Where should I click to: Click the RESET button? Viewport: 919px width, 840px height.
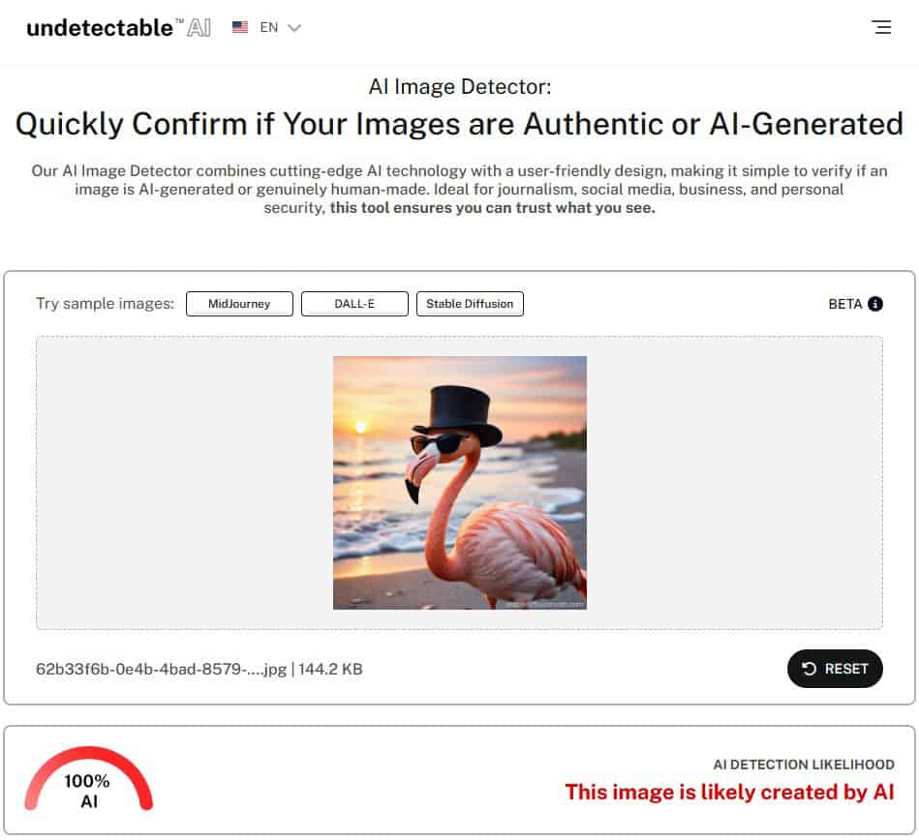[835, 669]
